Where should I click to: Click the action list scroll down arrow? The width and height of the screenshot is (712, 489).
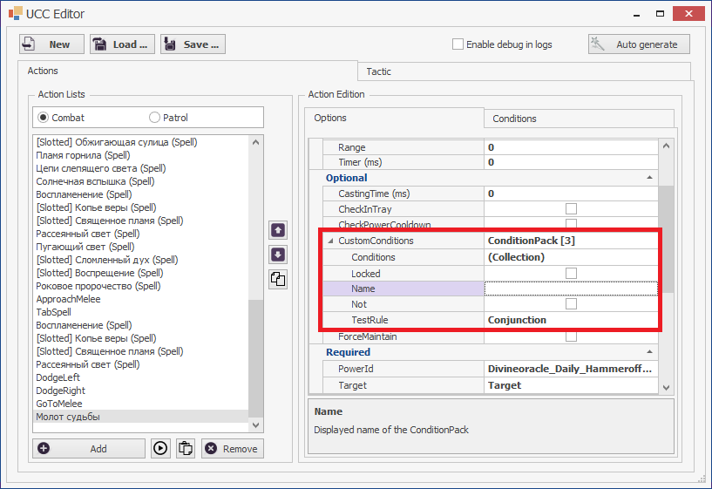click(255, 425)
